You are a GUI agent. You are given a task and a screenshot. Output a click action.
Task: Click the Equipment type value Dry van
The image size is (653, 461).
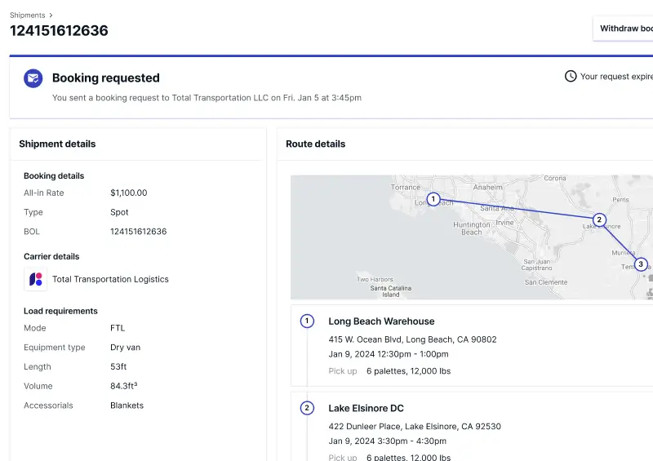click(x=125, y=348)
